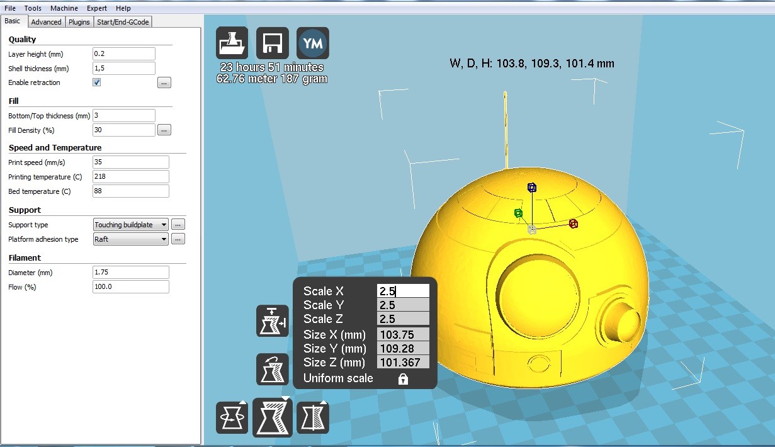Viewport: 775px width, 447px height.
Task: Click the Support type settings button
Action: [x=177, y=224]
